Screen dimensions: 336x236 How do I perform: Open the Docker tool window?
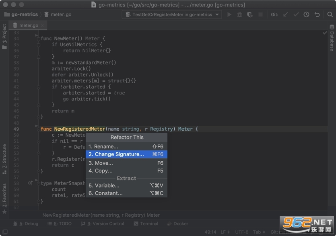tap(177, 224)
